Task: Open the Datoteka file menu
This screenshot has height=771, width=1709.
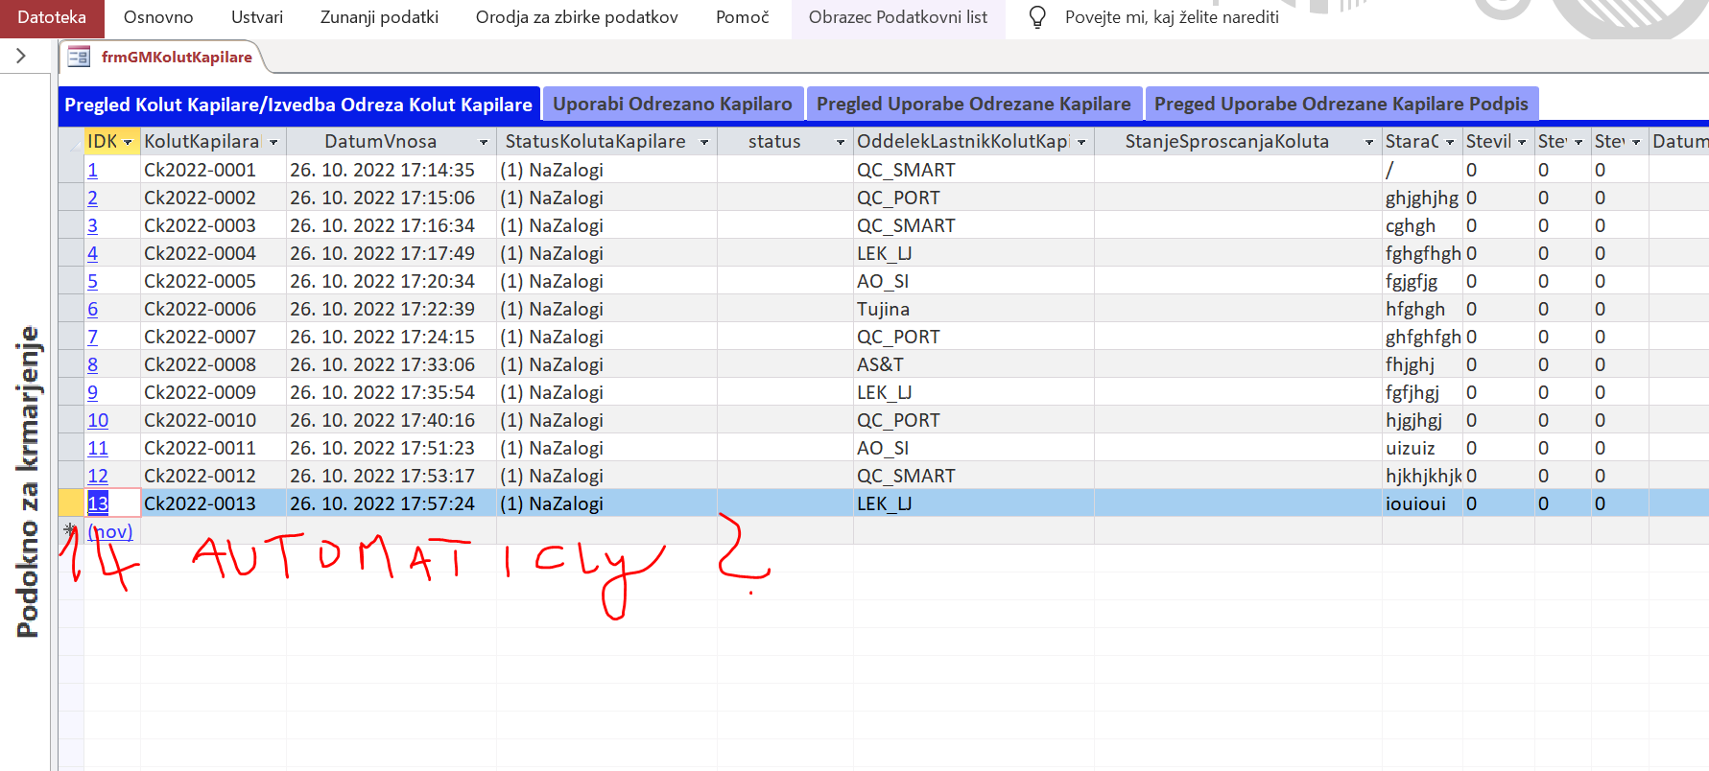Action: 52,17
